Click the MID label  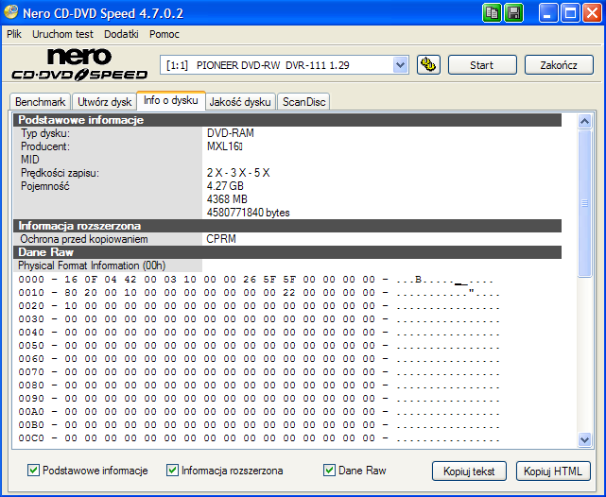pos(29,160)
